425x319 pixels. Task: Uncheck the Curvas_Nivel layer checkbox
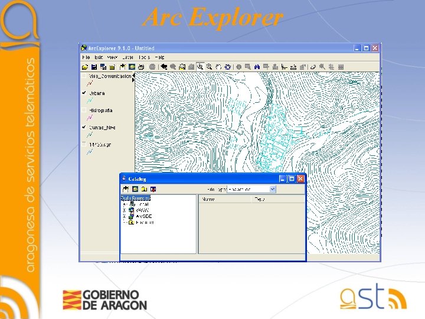tap(84, 127)
